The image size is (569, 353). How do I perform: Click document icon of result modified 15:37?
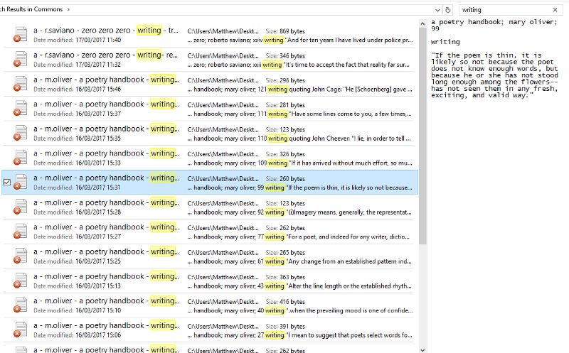(20, 109)
